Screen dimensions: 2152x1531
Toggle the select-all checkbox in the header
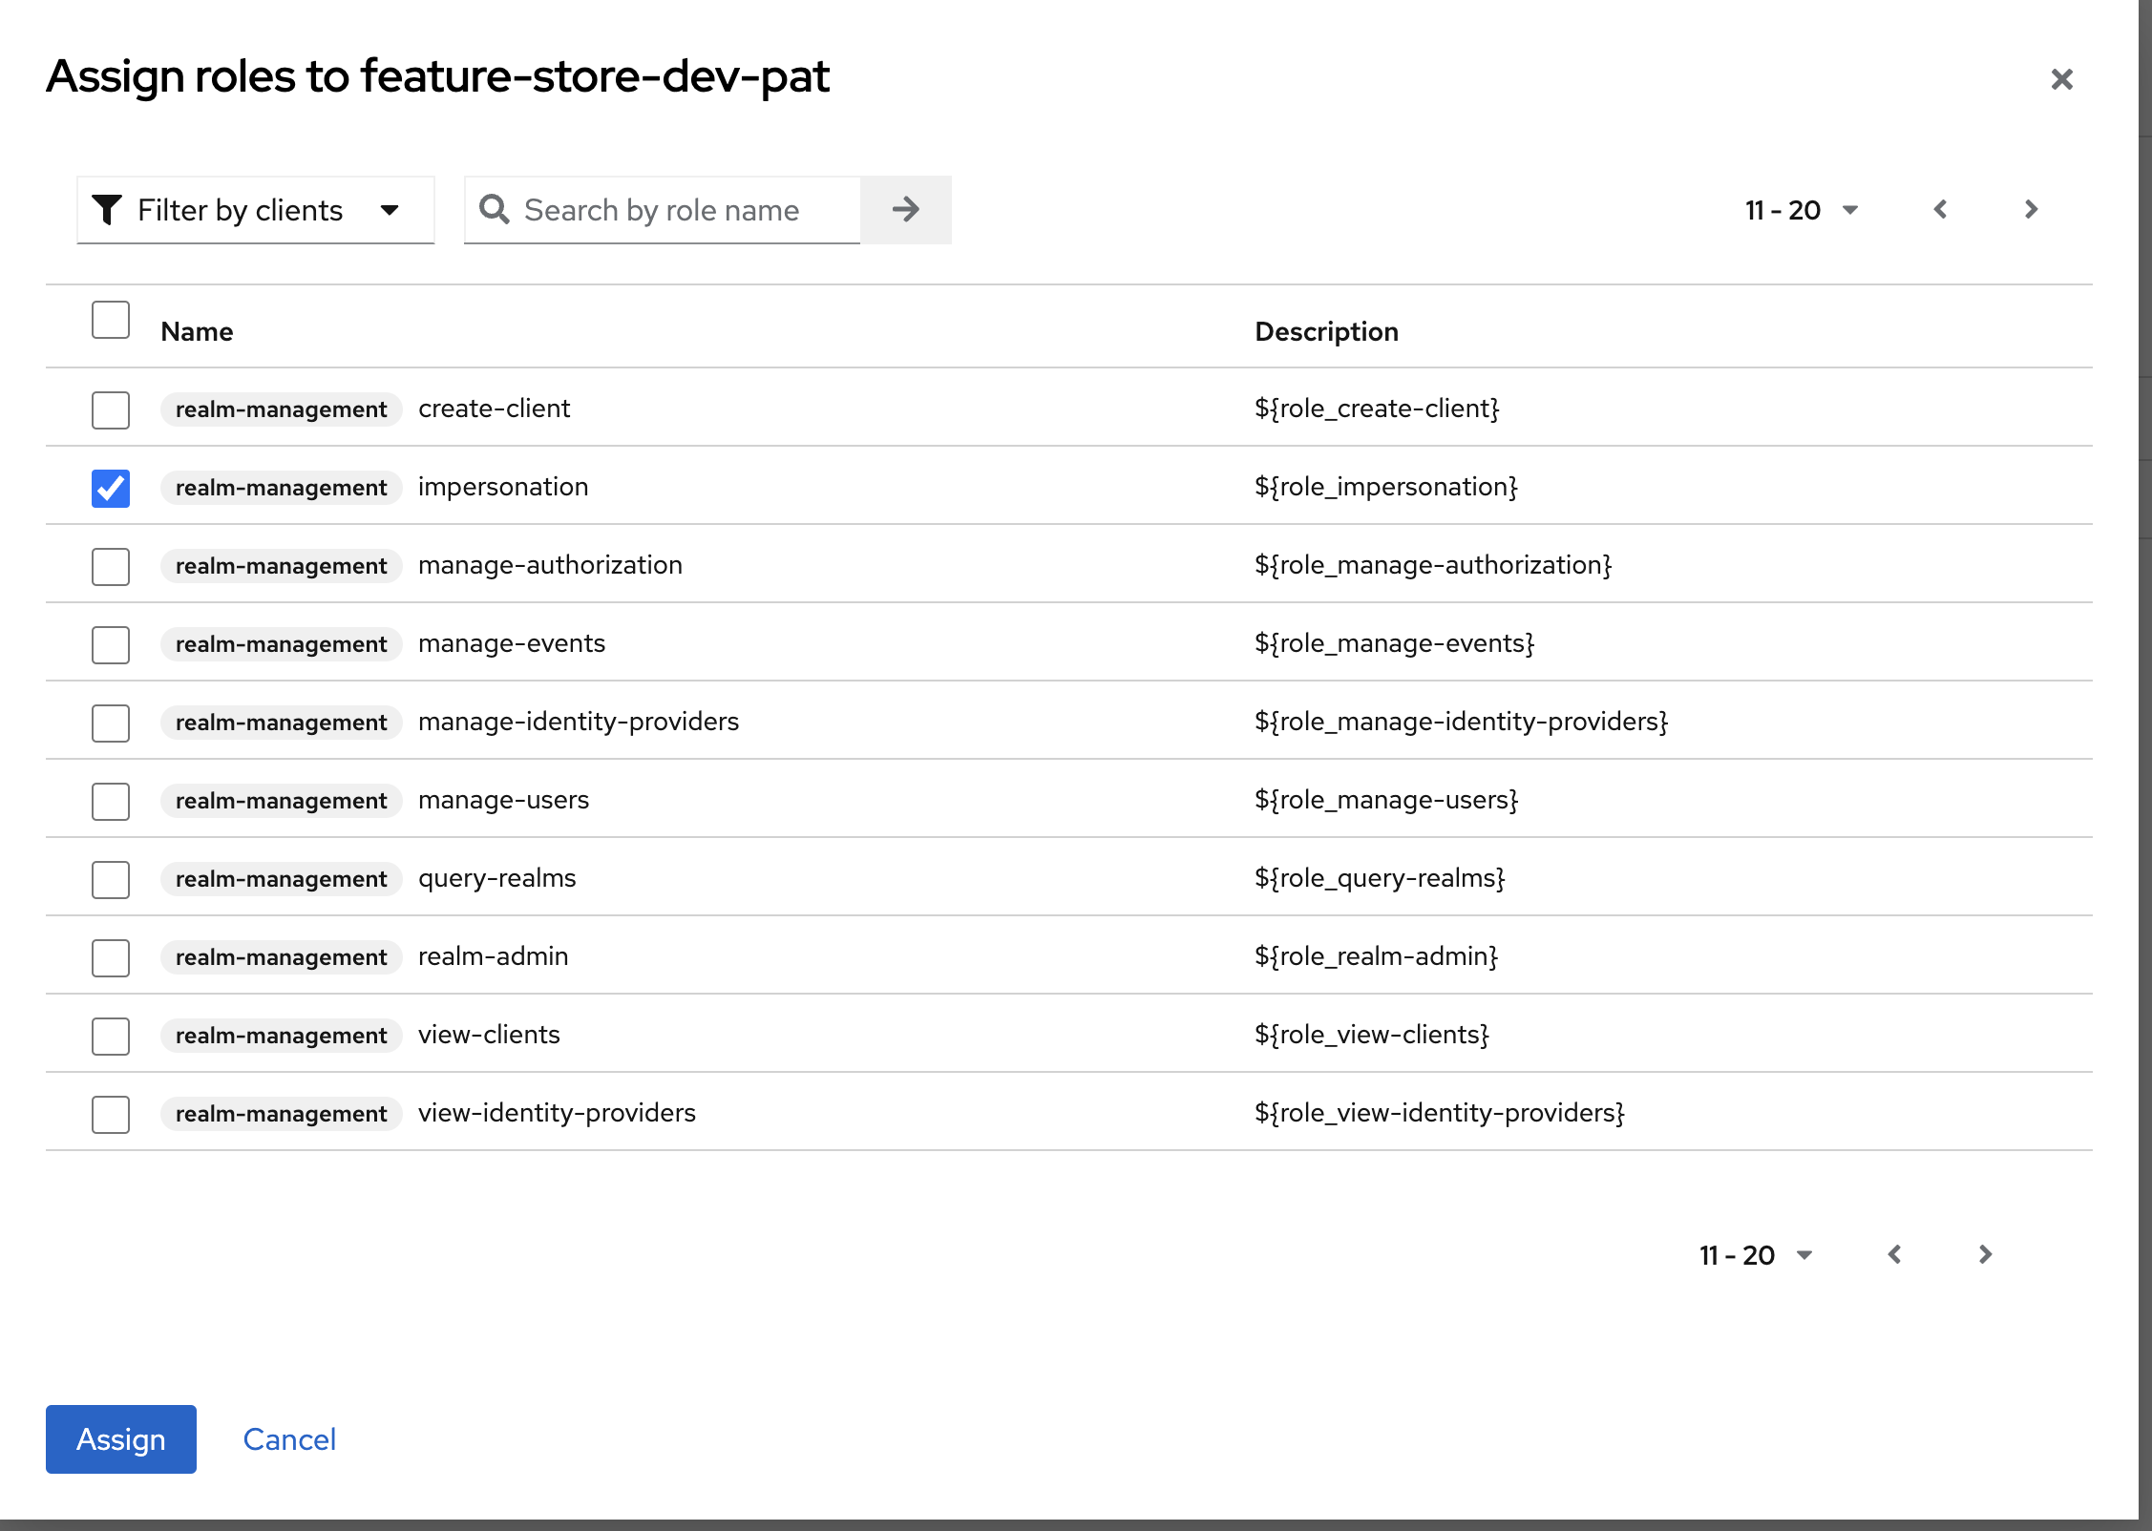pos(111,321)
